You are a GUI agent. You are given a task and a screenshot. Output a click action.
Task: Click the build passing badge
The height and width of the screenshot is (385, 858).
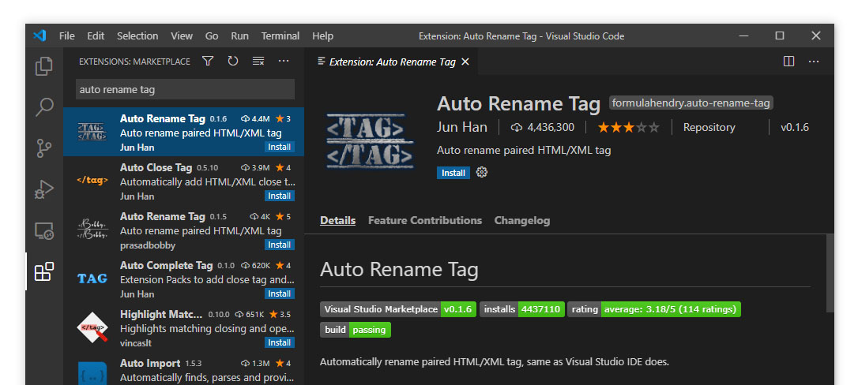[x=356, y=330]
